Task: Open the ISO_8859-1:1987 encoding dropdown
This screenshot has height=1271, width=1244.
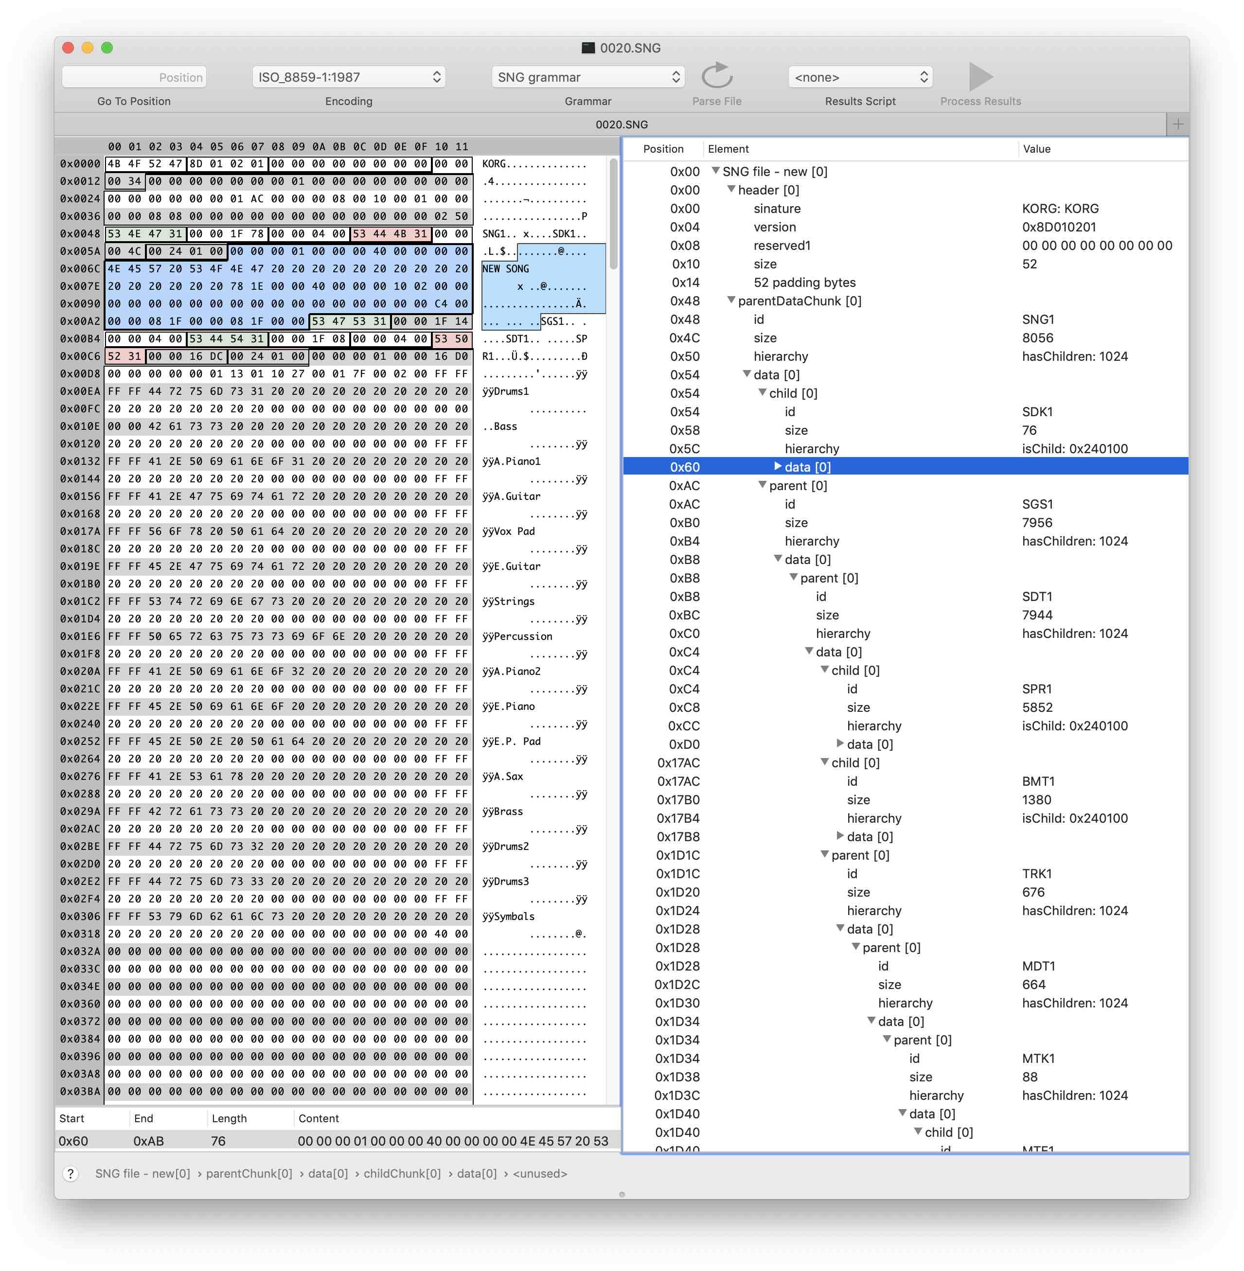Action: (349, 77)
